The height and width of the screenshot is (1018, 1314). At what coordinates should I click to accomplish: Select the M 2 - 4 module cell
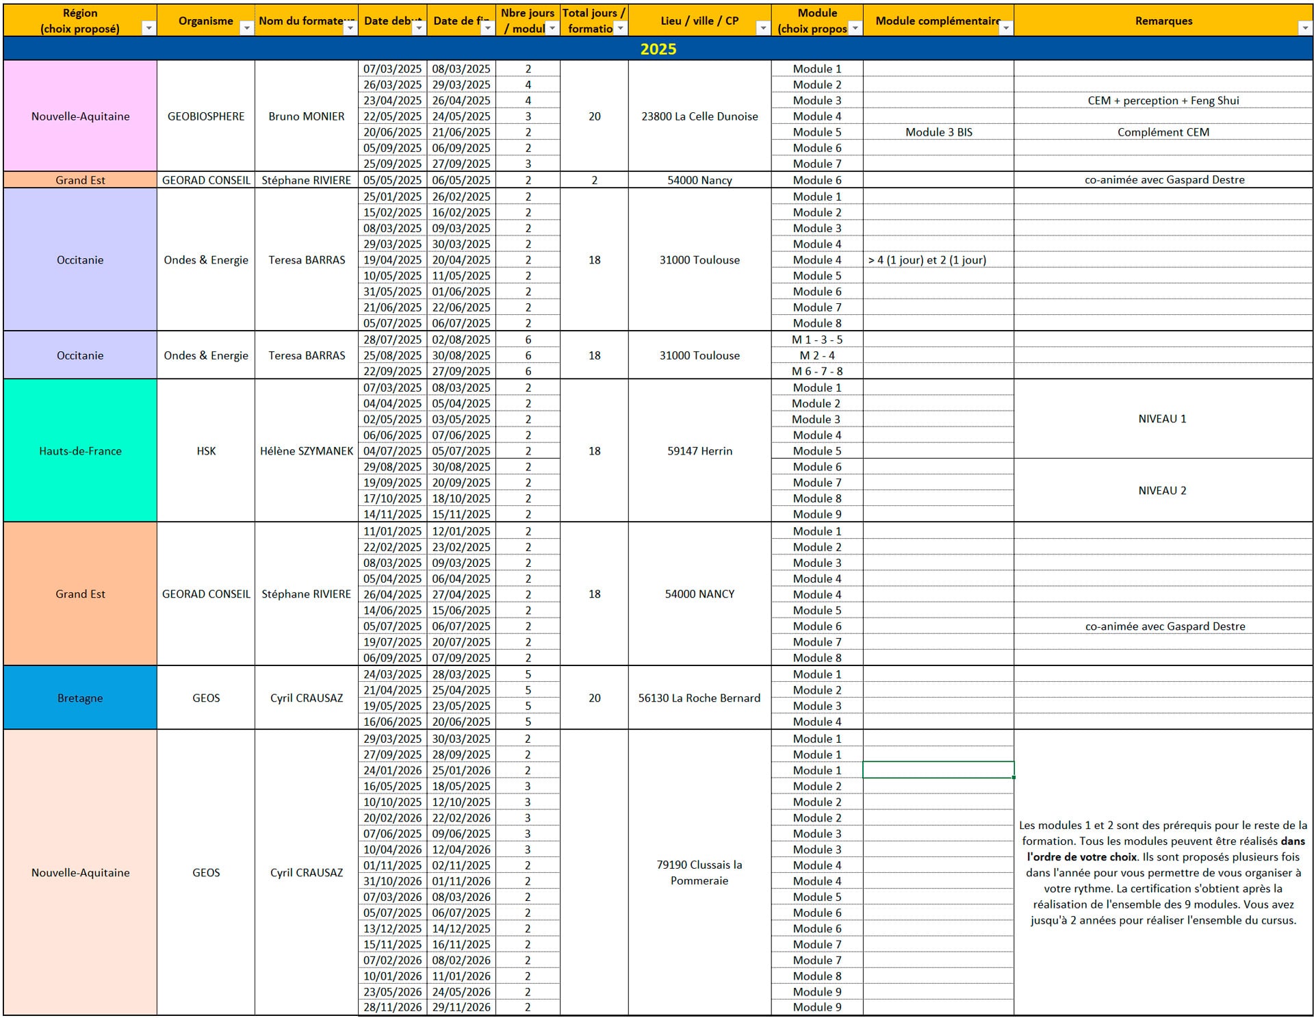point(817,355)
